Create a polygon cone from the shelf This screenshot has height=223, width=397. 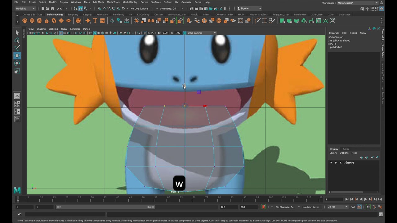point(47,21)
